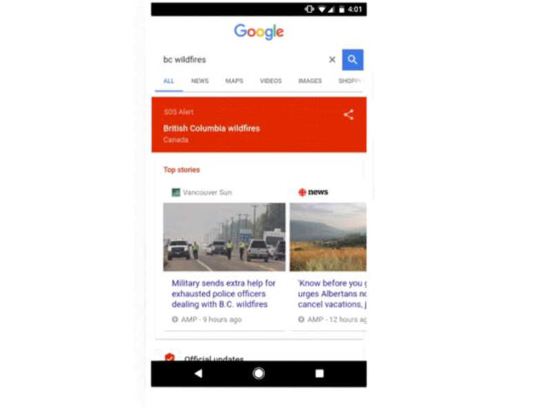Screen dimensions: 552x414
Task: Select the All results tab
Action: pyautogui.click(x=168, y=81)
